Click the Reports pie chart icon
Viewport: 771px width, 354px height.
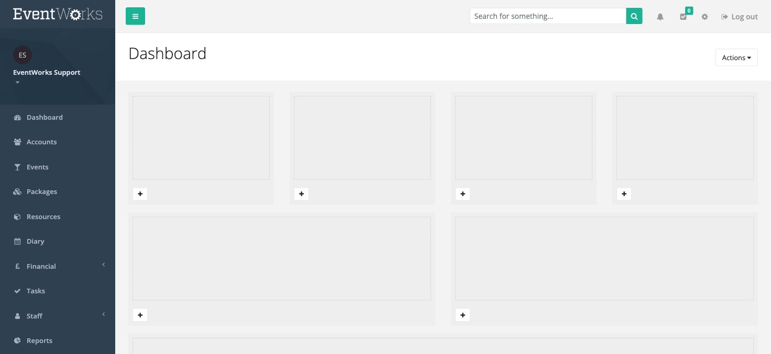[17, 341]
